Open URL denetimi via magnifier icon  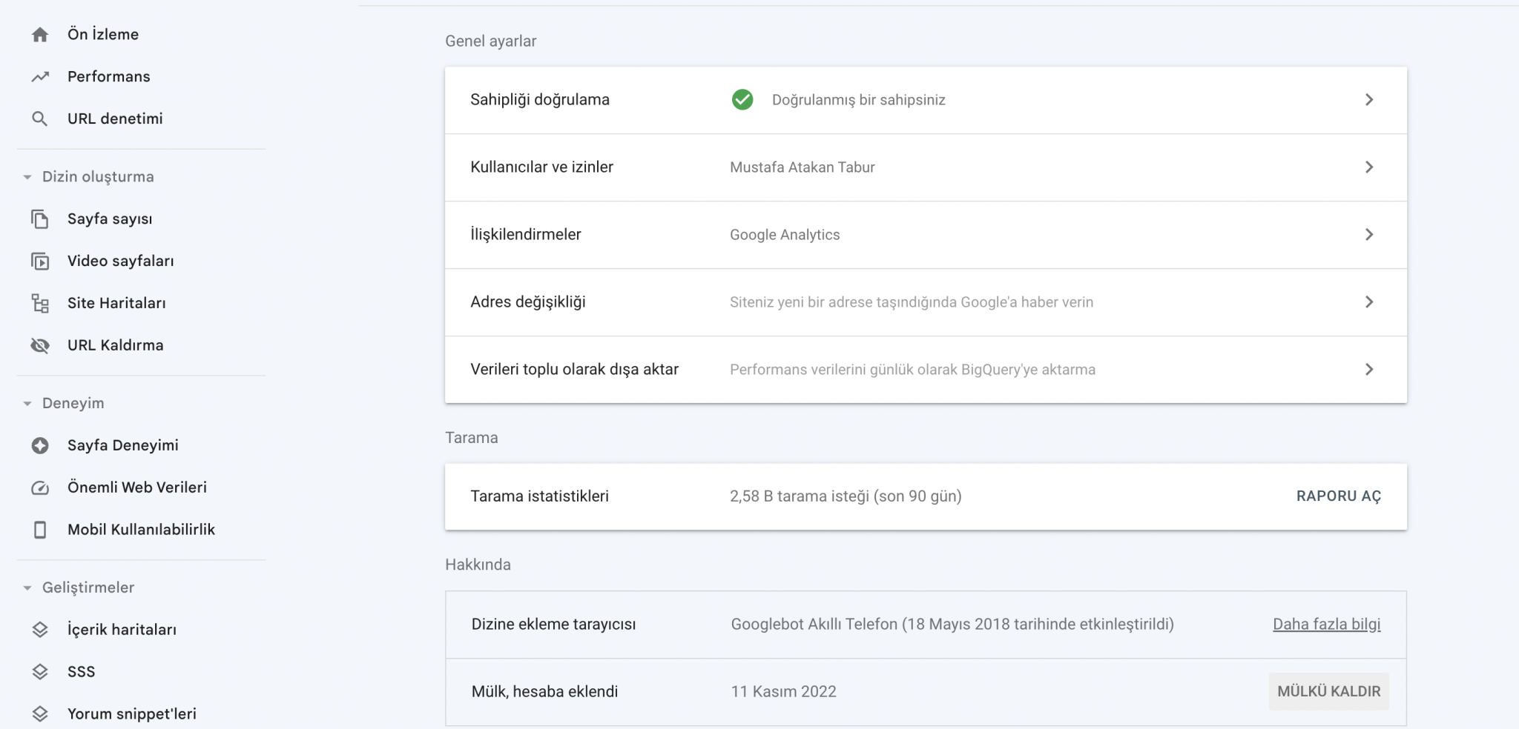[x=39, y=118]
